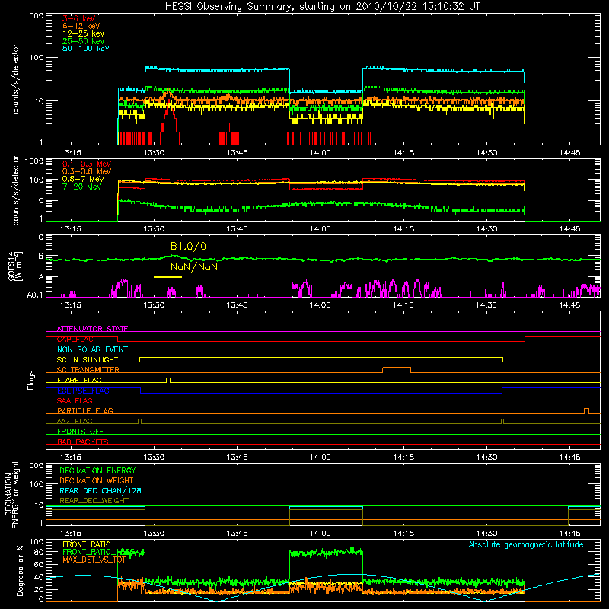Click the Absolute geomagnetic latitude label
Screen dimensions: 609x609
526,544
